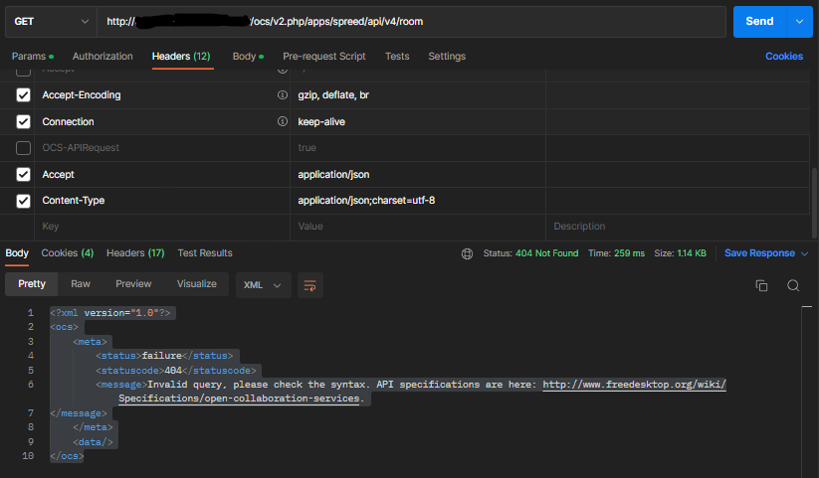This screenshot has height=478, width=819.
Task: Uncheck the Accept application/json header checkbox
Action: (x=23, y=174)
